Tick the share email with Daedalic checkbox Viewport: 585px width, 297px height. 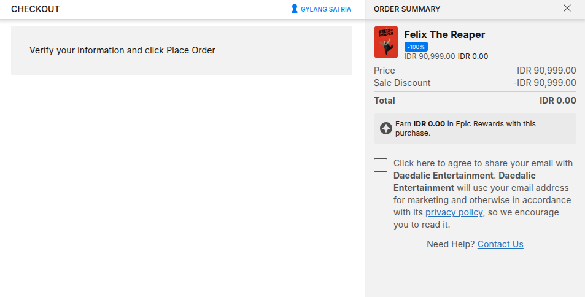(381, 164)
